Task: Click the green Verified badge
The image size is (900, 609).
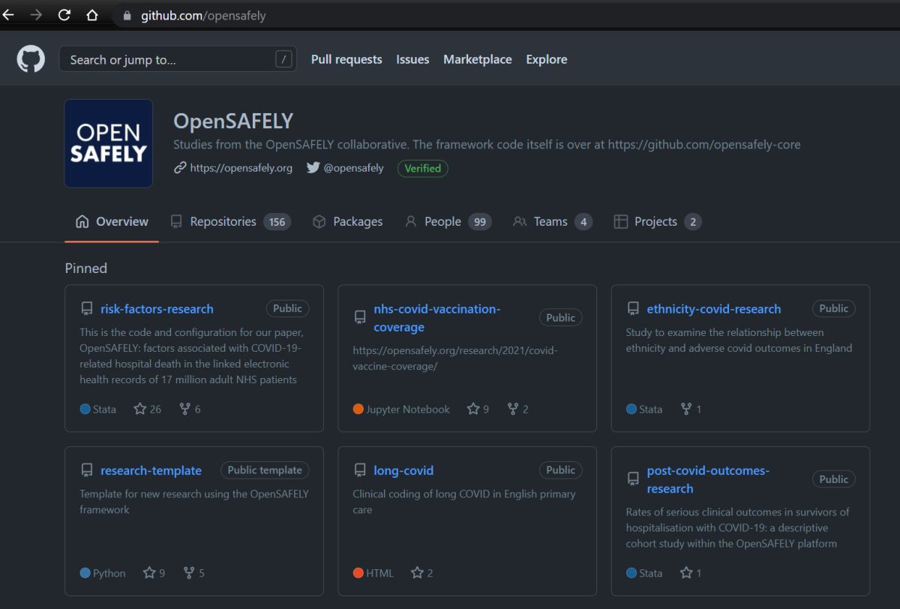Action: 423,168
